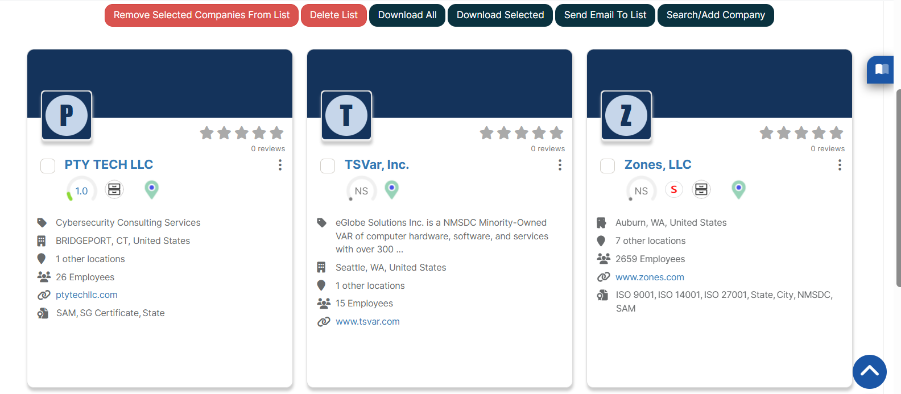The image size is (901, 394).
Task: Click '0 reviews' on TSVar, Inc. card
Action: click(x=548, y=149)
